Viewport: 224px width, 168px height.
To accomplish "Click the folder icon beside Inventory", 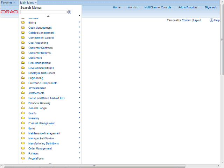I will click(23, 118).
